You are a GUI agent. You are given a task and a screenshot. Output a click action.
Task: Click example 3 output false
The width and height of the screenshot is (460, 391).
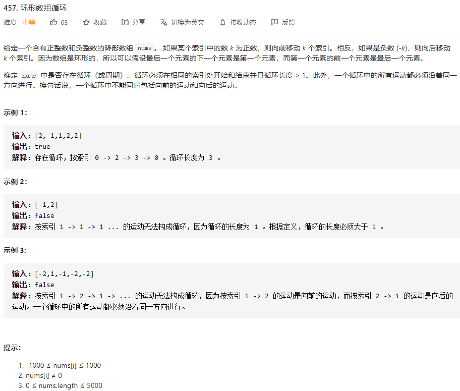pyautogui.click(x=44, y=285)
